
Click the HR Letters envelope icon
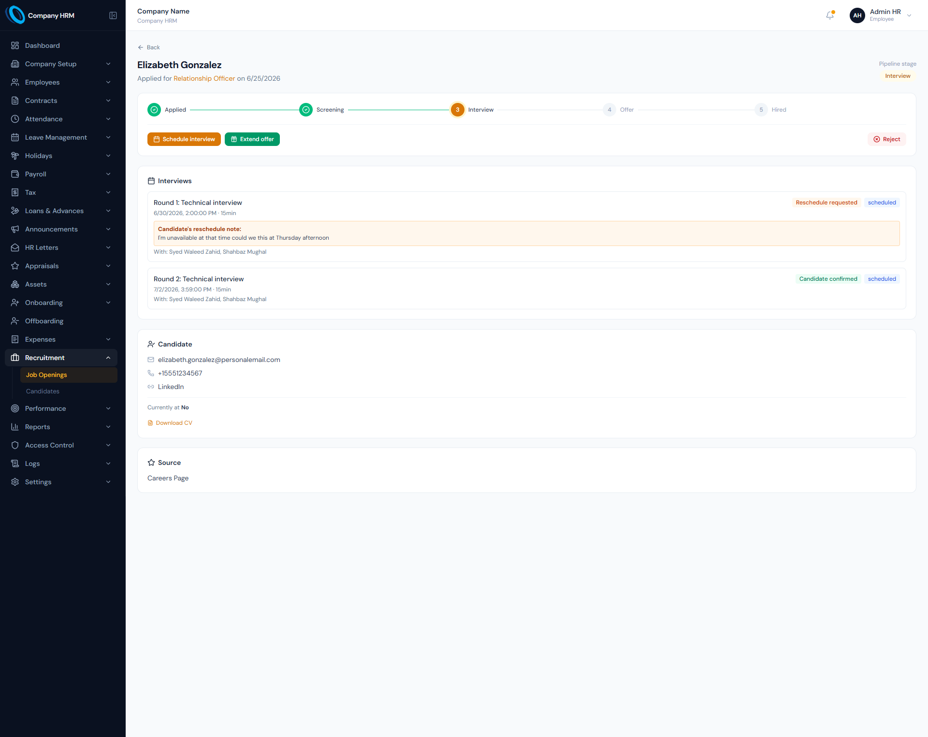[15, 247]
